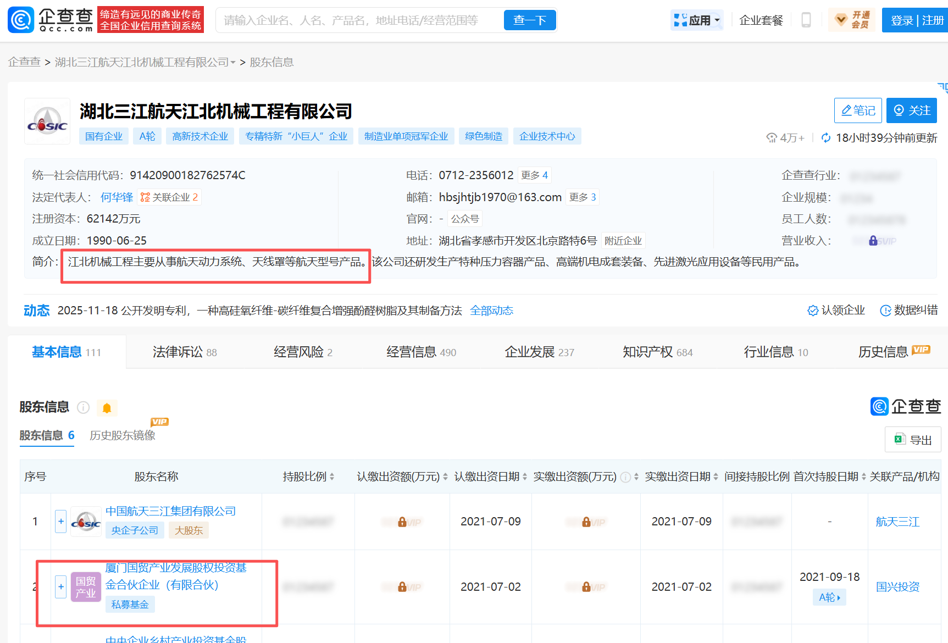948x643 pixels.
Task: Select the A轮 tag
Action: point(147,136)
